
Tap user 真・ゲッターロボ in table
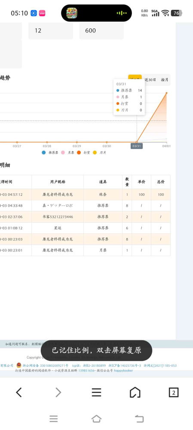[58, 206]
